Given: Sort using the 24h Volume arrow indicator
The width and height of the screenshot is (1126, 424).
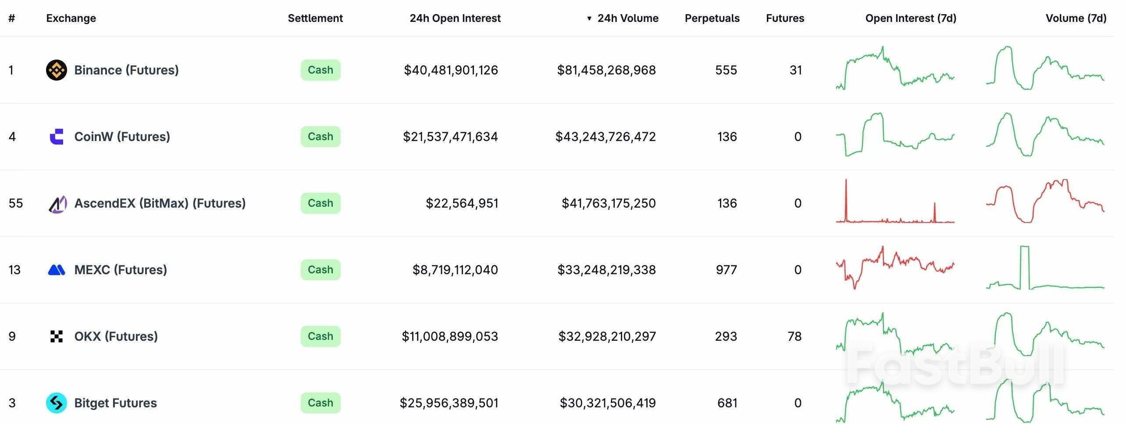Looking at the screenshot, I should click(589, 18).
